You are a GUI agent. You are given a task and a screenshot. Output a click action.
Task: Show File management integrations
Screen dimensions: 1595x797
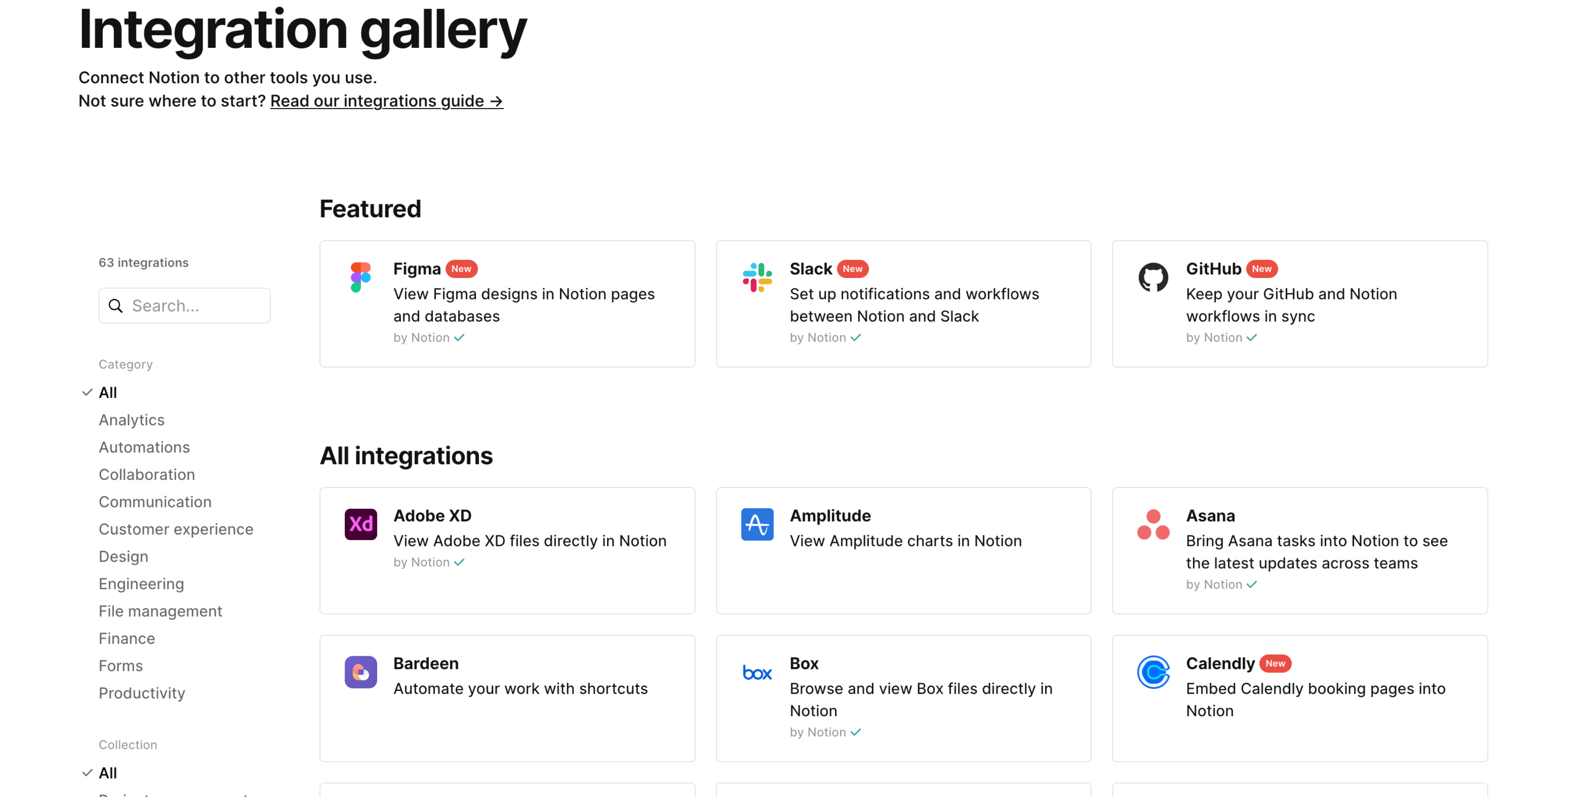click(160, 611)
